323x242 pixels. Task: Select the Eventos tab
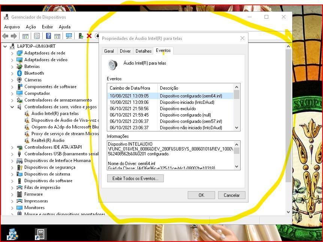tap(163, 50)
